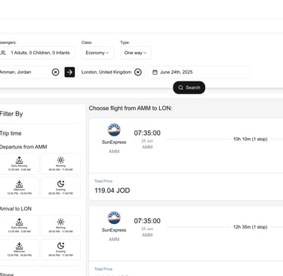Swap origin and destination with arrow button
Screen dimensions: 283x276
[69, 72]
